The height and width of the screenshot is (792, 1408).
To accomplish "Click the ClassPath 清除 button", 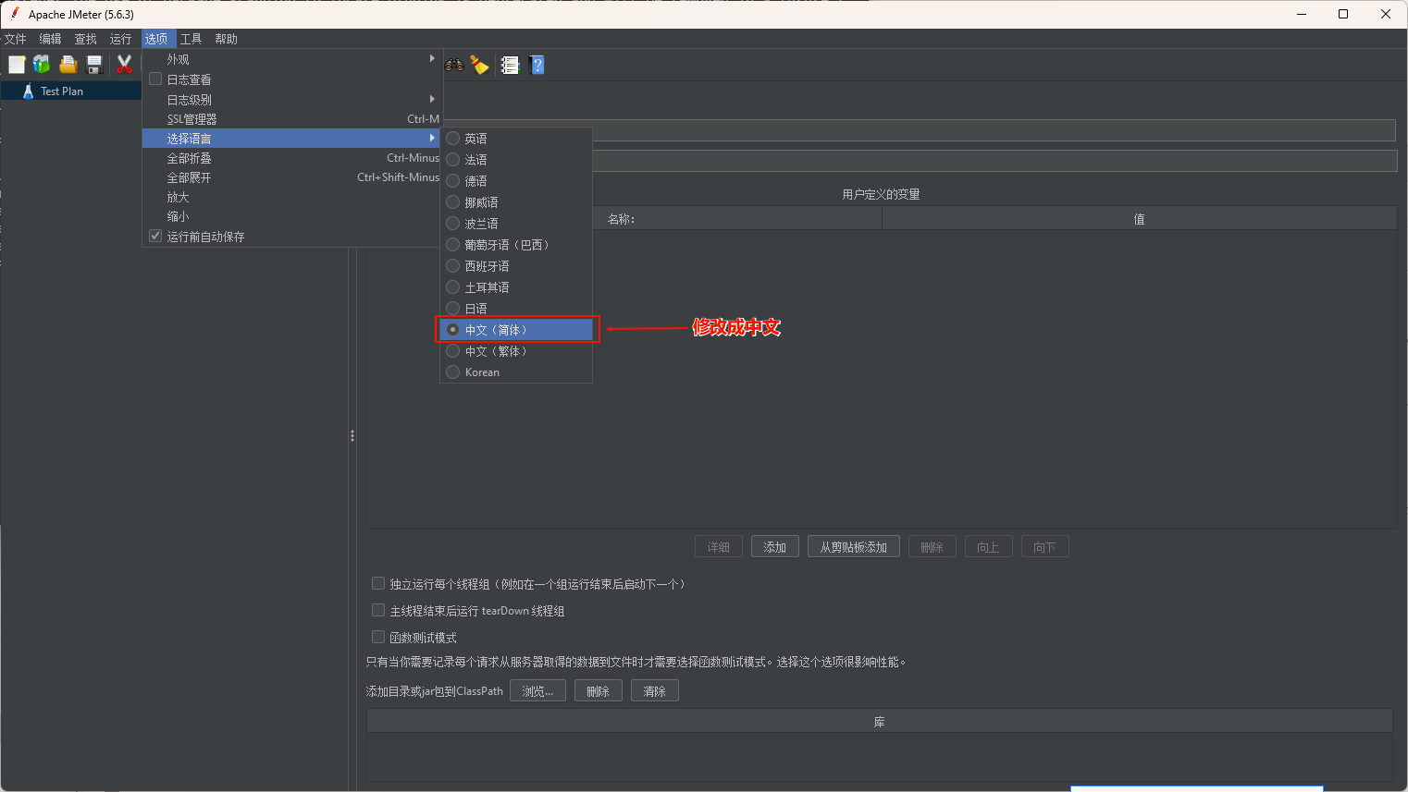I will [655, 691].
